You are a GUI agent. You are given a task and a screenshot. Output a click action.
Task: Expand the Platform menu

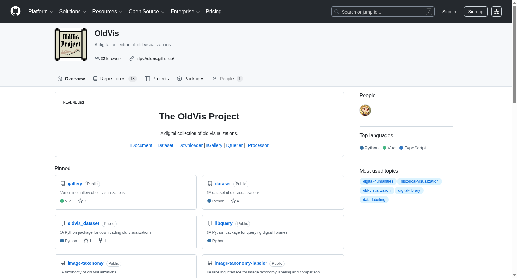pyautogui.click(x=41, y=12)
